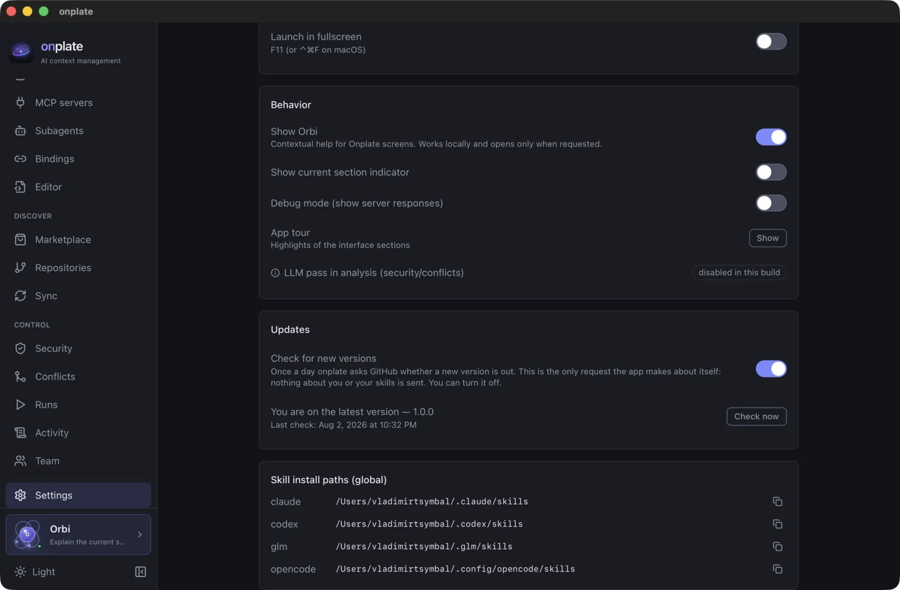Click '/Users/vladimirtsymbal/.codex/skills' path
The height and width of the screenshot is (590, 900).
pos(429,524)
